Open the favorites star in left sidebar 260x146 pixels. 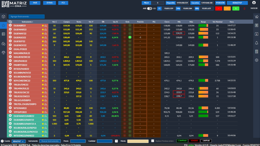click(3, 25)
